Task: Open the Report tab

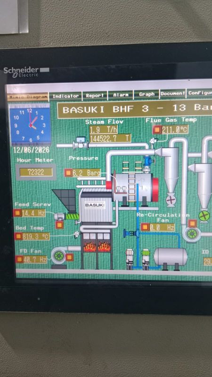Action: pyautogui.click(x=95, y=96)
